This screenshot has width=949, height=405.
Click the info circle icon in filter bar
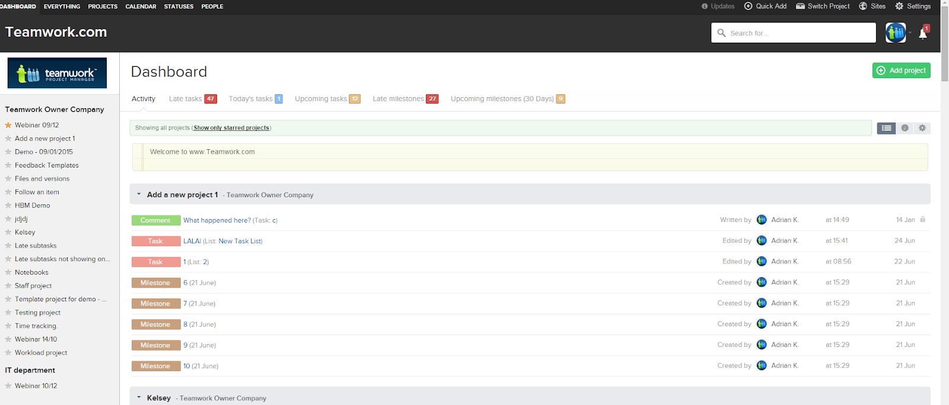coord(905,128)
